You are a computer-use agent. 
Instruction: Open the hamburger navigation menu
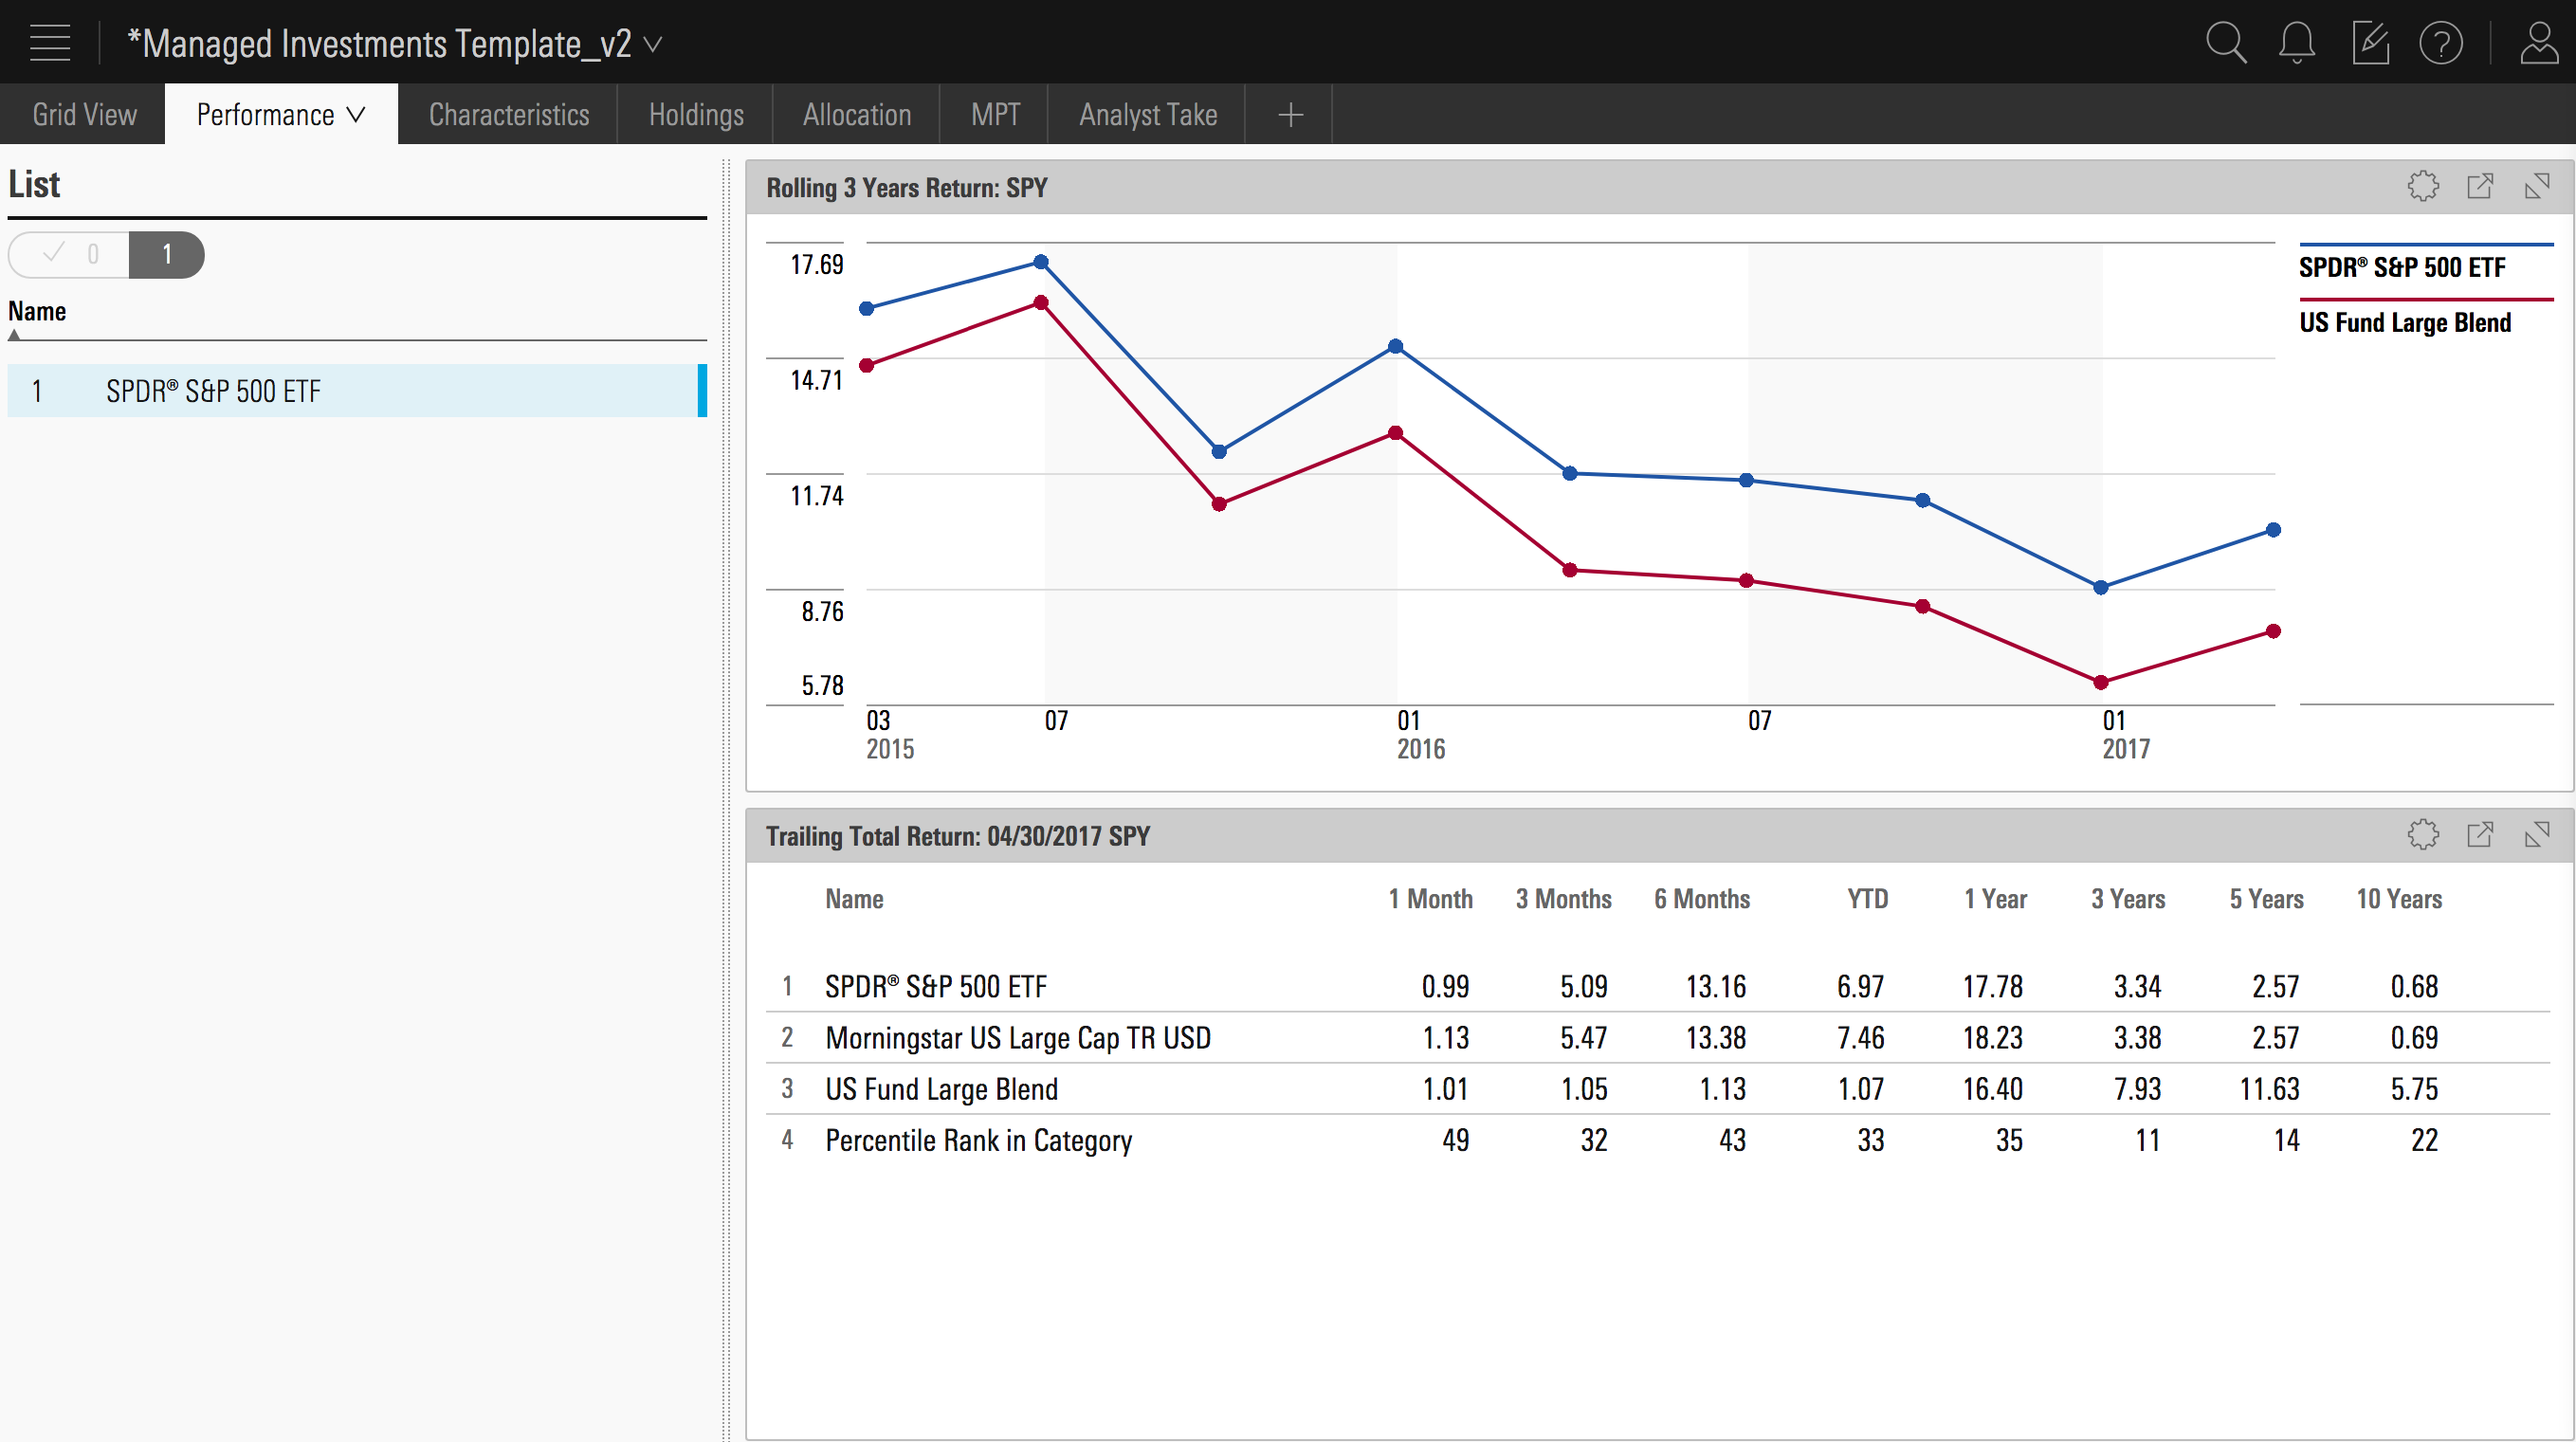(x=49, y=42)
